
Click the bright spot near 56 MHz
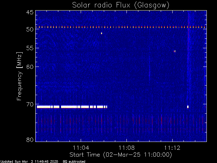(175, 51)
